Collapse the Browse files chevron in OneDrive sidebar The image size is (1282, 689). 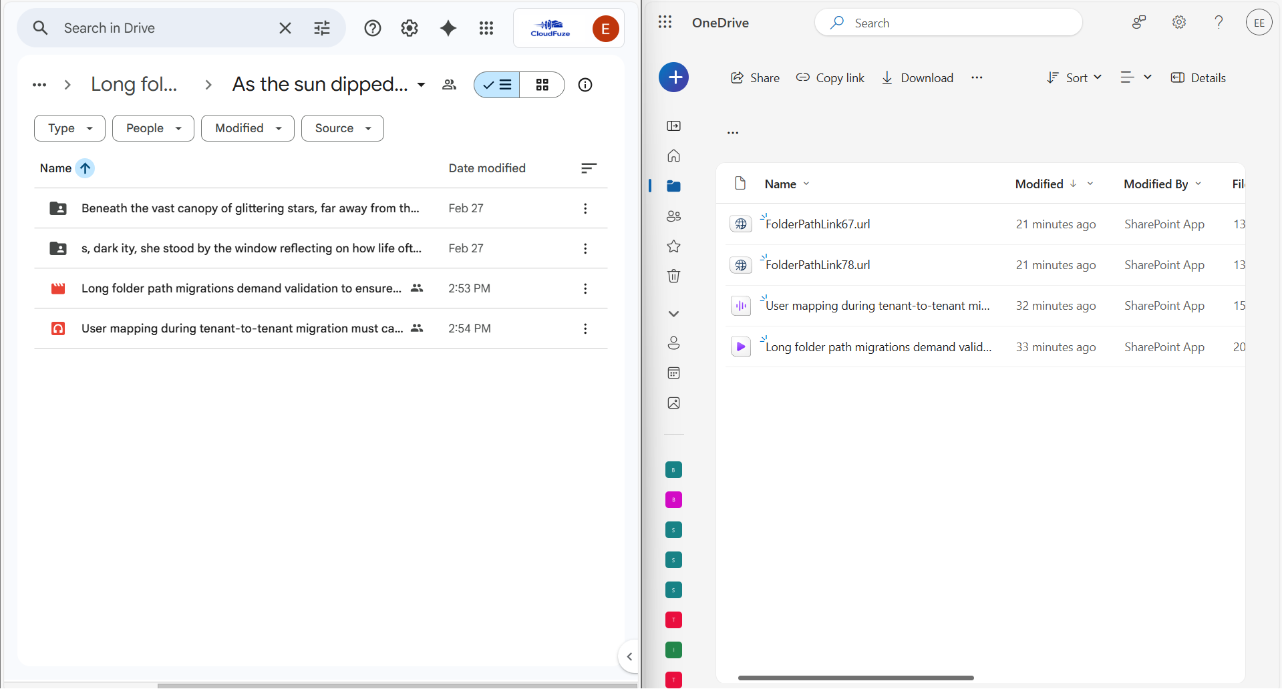pyautogui.click(x=673, y=313)
